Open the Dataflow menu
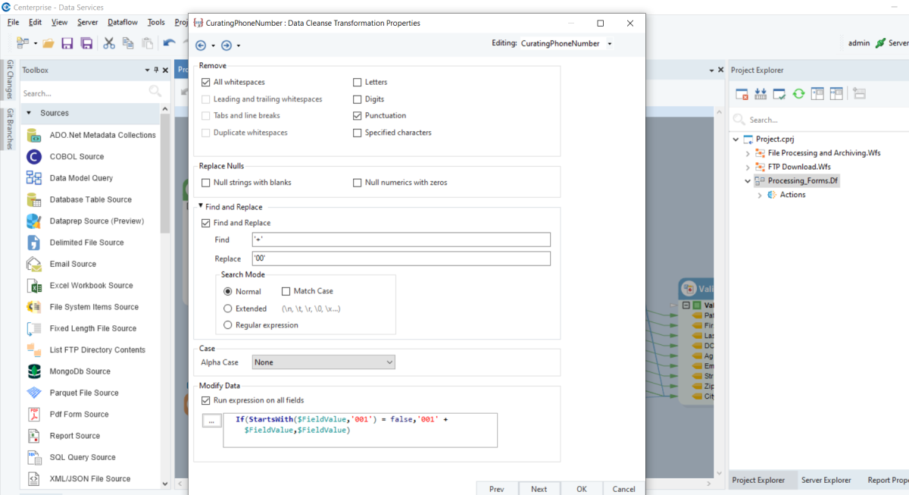 [122, 22]
